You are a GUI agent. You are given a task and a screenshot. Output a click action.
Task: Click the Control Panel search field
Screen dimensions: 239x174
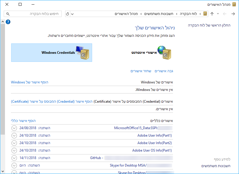(33, 14)
